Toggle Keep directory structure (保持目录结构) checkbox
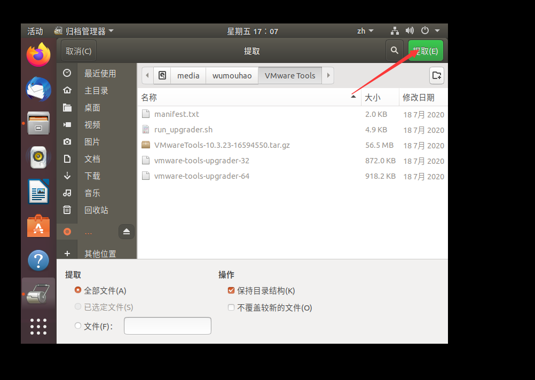The height and width of the screenshot is (380, 535). point(231,290)
